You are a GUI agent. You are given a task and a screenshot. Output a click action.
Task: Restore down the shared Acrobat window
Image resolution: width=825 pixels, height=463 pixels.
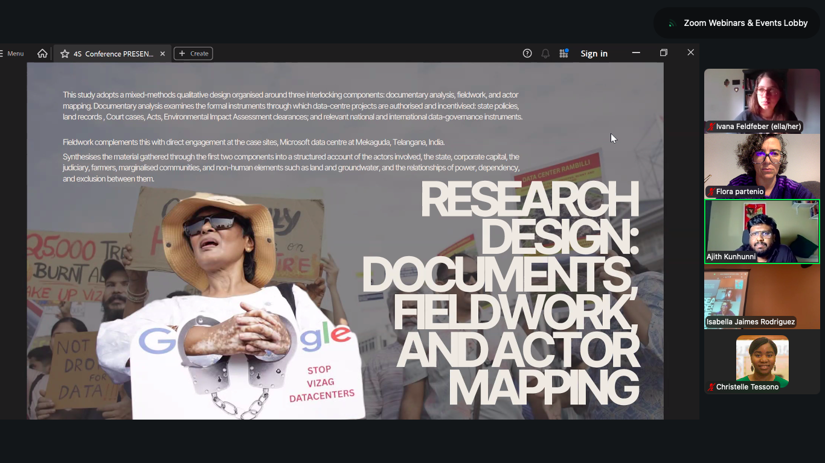(x=664, y=53)
